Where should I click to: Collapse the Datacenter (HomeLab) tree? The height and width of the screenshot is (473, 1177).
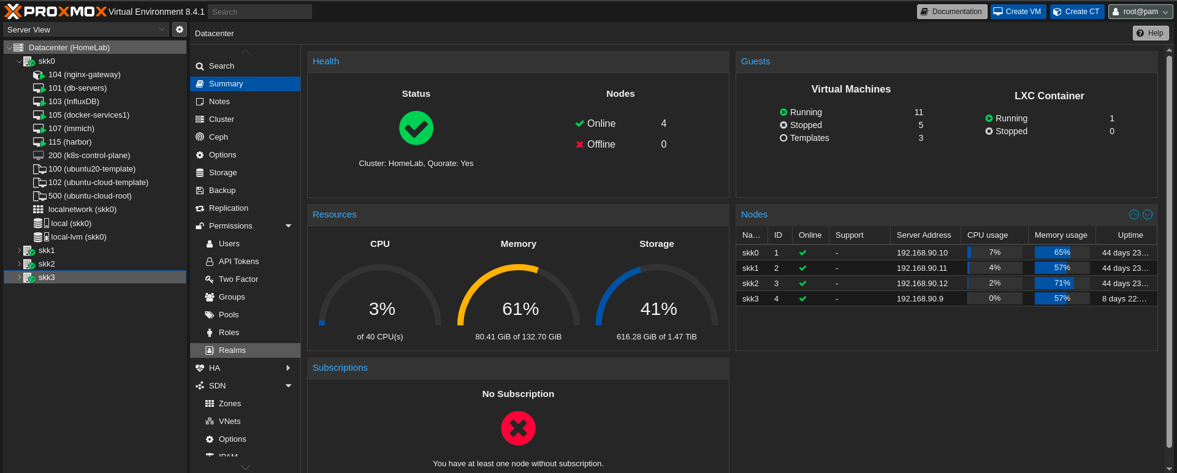[x=9, y=48]
